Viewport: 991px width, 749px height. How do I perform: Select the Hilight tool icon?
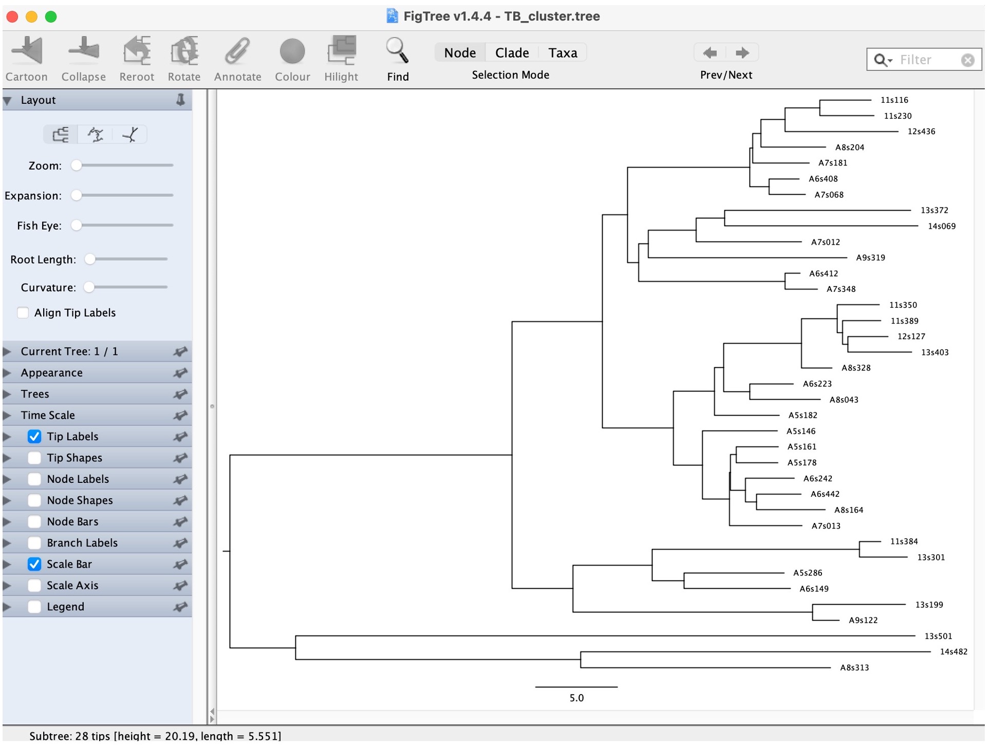click(340, 52)
